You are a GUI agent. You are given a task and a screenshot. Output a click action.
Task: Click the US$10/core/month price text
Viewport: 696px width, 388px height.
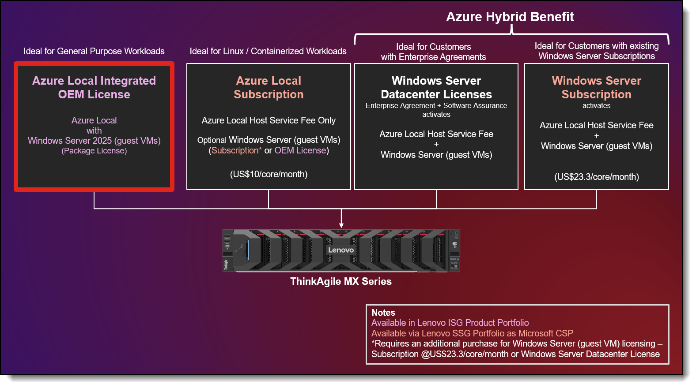click(269, 174)
